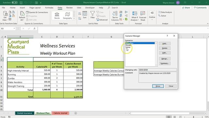Open the Get Data menu
Viewport: 209px width, 118px height.
(5, 16)
